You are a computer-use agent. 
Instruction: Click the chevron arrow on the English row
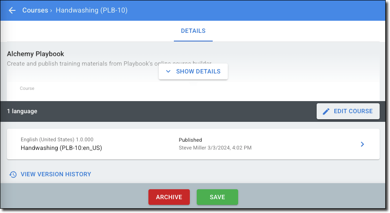(x=362, y=144)
